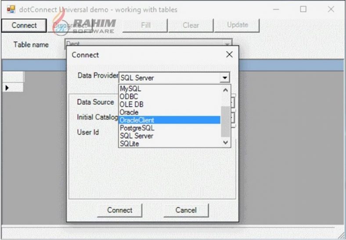Close the dotConnect demo window
346x240 pixels.
pyautogui.click(x=331, y=9)
